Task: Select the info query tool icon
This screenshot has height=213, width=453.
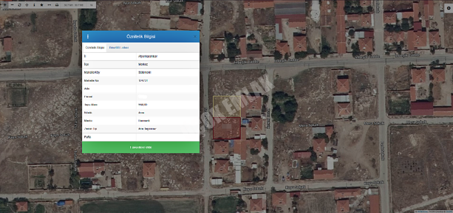Action: (35, 5)
